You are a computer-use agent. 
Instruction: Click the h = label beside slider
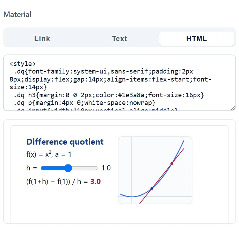click(32, 168)
